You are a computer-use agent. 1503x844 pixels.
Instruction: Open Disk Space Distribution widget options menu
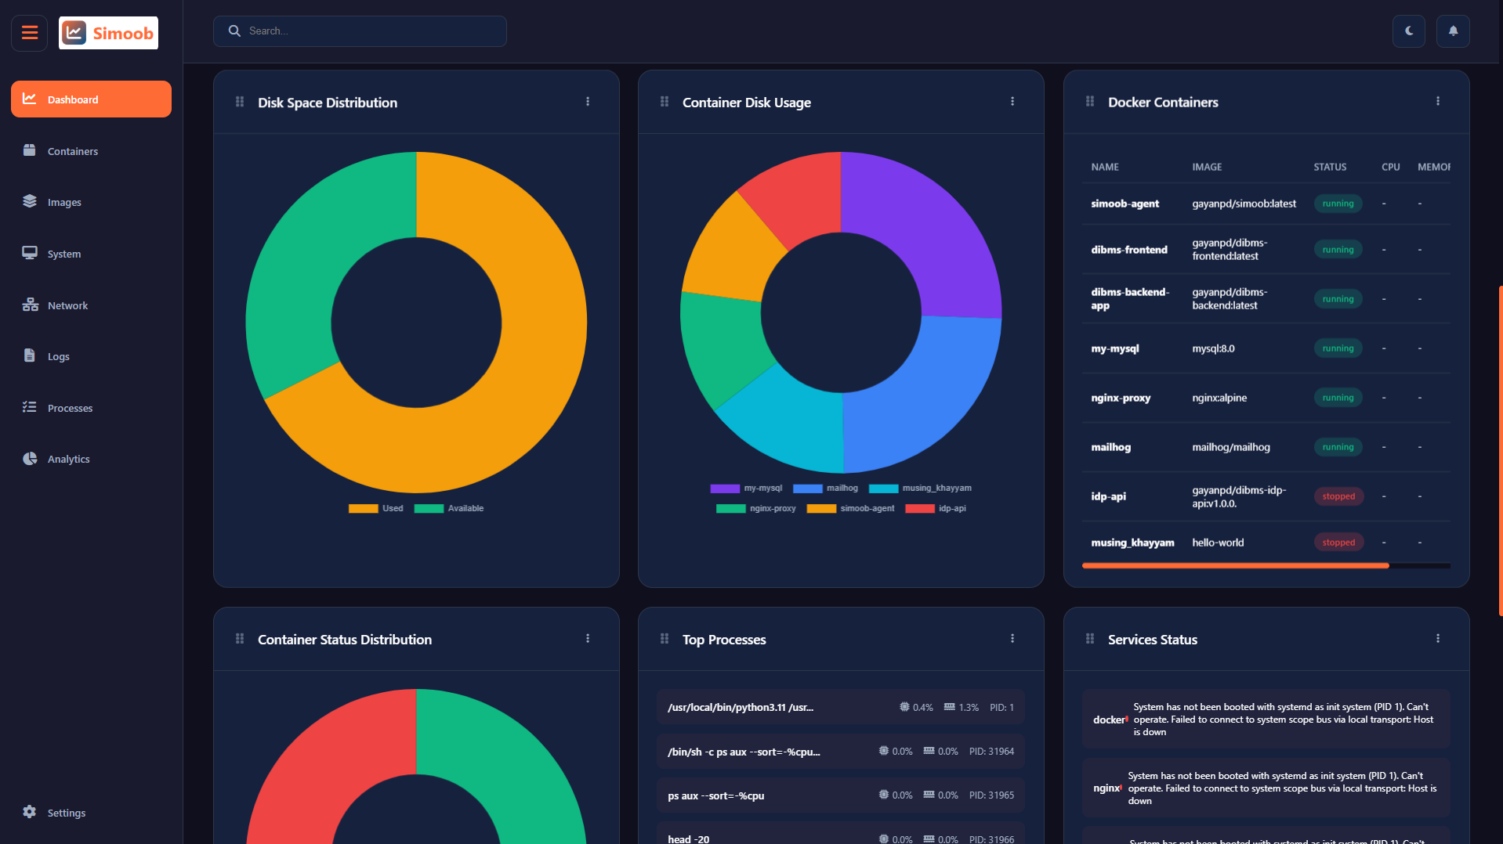pos(588,101)
